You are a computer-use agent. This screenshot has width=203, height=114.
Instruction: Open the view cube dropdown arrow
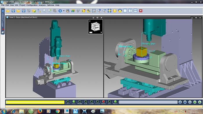tap(101, 32)
